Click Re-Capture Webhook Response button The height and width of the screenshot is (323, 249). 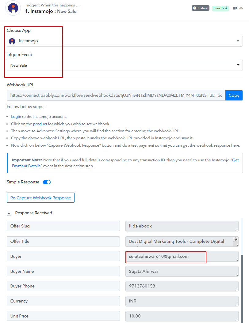(x=41, y=198)
